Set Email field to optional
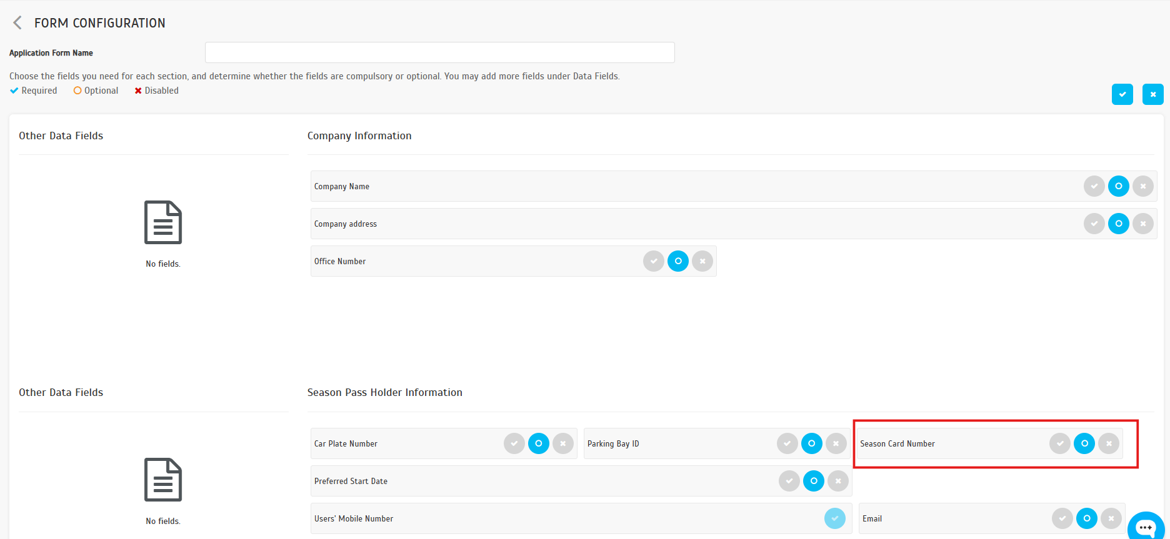This screenshot has width=1170, height=539. [x=1086, y=518]
